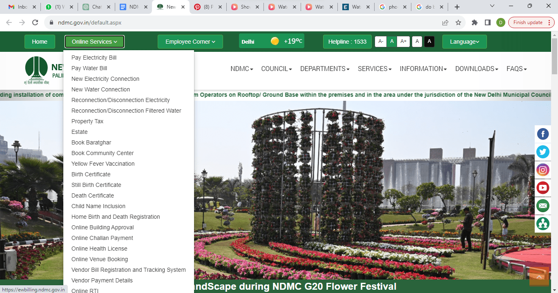The width and height of the screenshot is (558, 293).
Task: Open the email contact icon in sidebar
Action: [543, 206]
